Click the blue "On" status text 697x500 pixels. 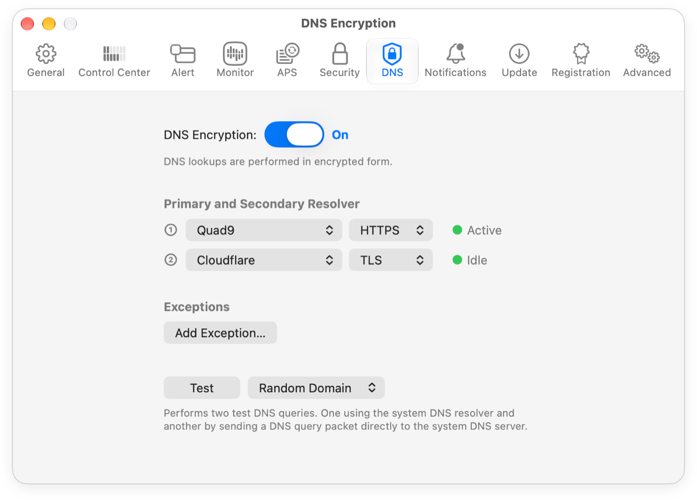(340, 135)
